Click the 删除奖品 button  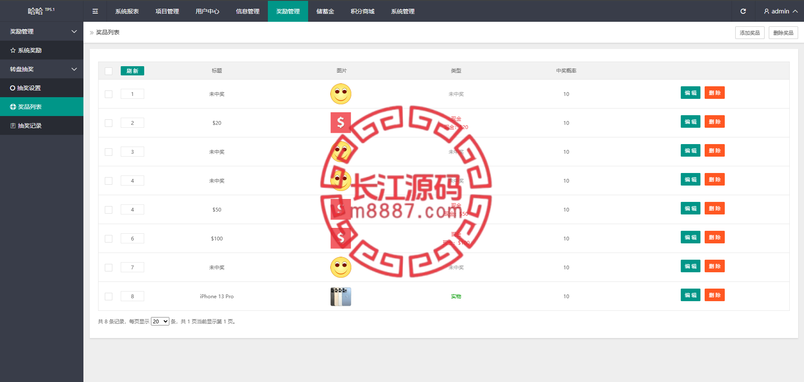[783, 33]
